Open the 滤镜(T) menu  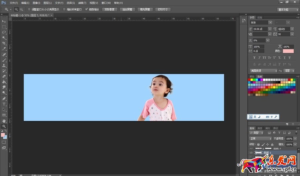[x=82, y=3]
